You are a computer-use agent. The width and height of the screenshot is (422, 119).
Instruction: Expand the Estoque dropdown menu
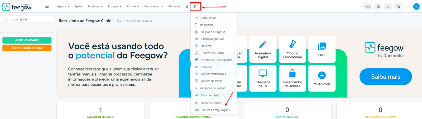[114, 6]
